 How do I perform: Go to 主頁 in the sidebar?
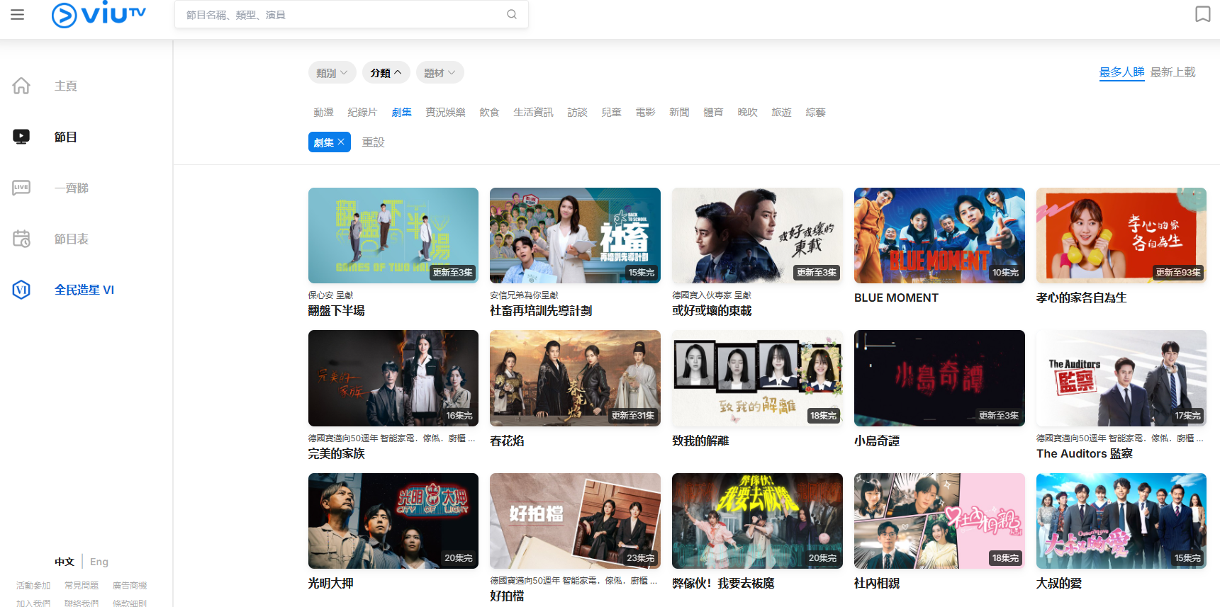pyautogui.click(x=66, y=86)
